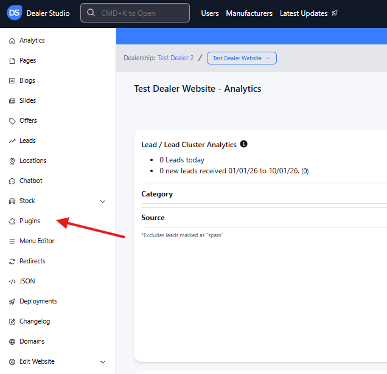The height and width of the screenshot is (374, 387).
Task: Open the Redirects sidebar item
Action: 32,261
